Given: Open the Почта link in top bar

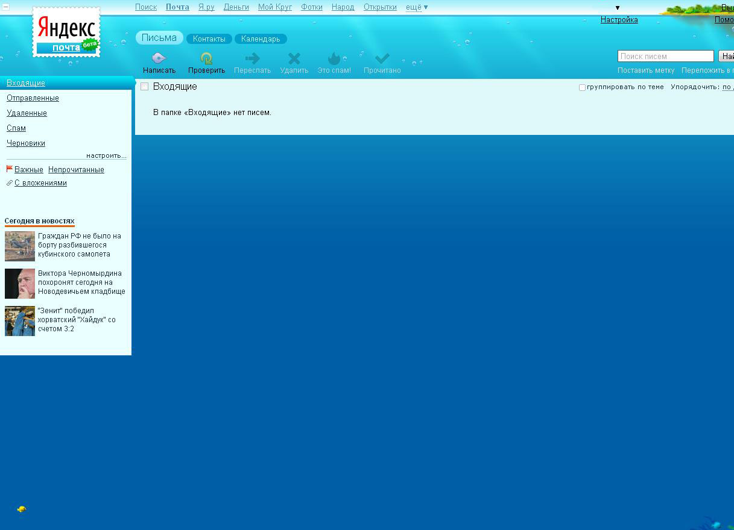Looking at the screenshot, I should coord(177,7).
